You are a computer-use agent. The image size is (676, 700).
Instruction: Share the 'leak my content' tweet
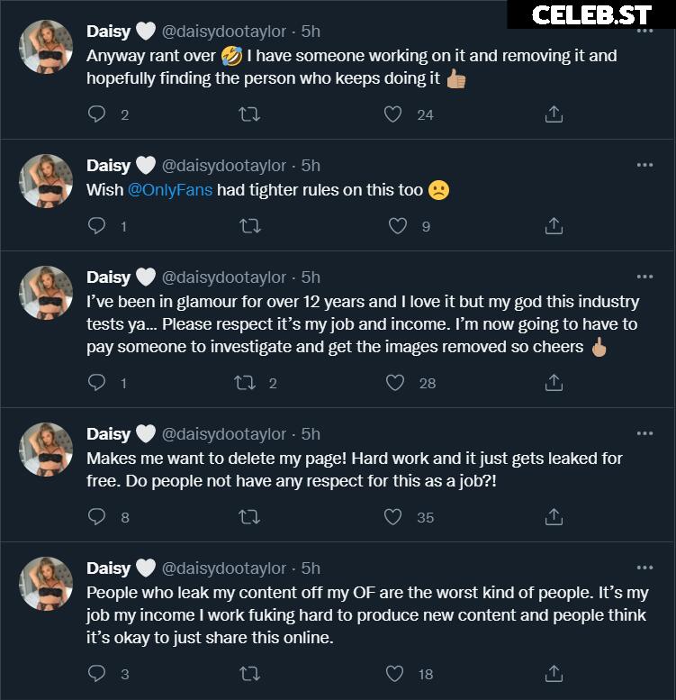(554, 673)
